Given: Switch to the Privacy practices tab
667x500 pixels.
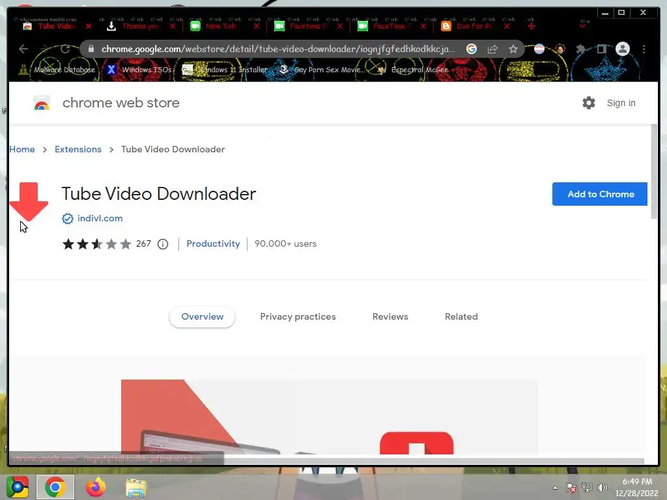Looking at the screenshot, I should tap(298, 317).
